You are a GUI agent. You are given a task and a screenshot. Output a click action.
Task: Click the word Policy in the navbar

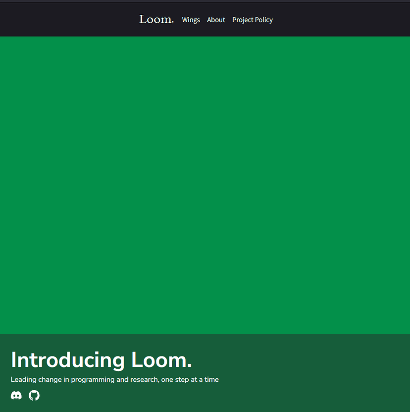(x=264, y=20)
